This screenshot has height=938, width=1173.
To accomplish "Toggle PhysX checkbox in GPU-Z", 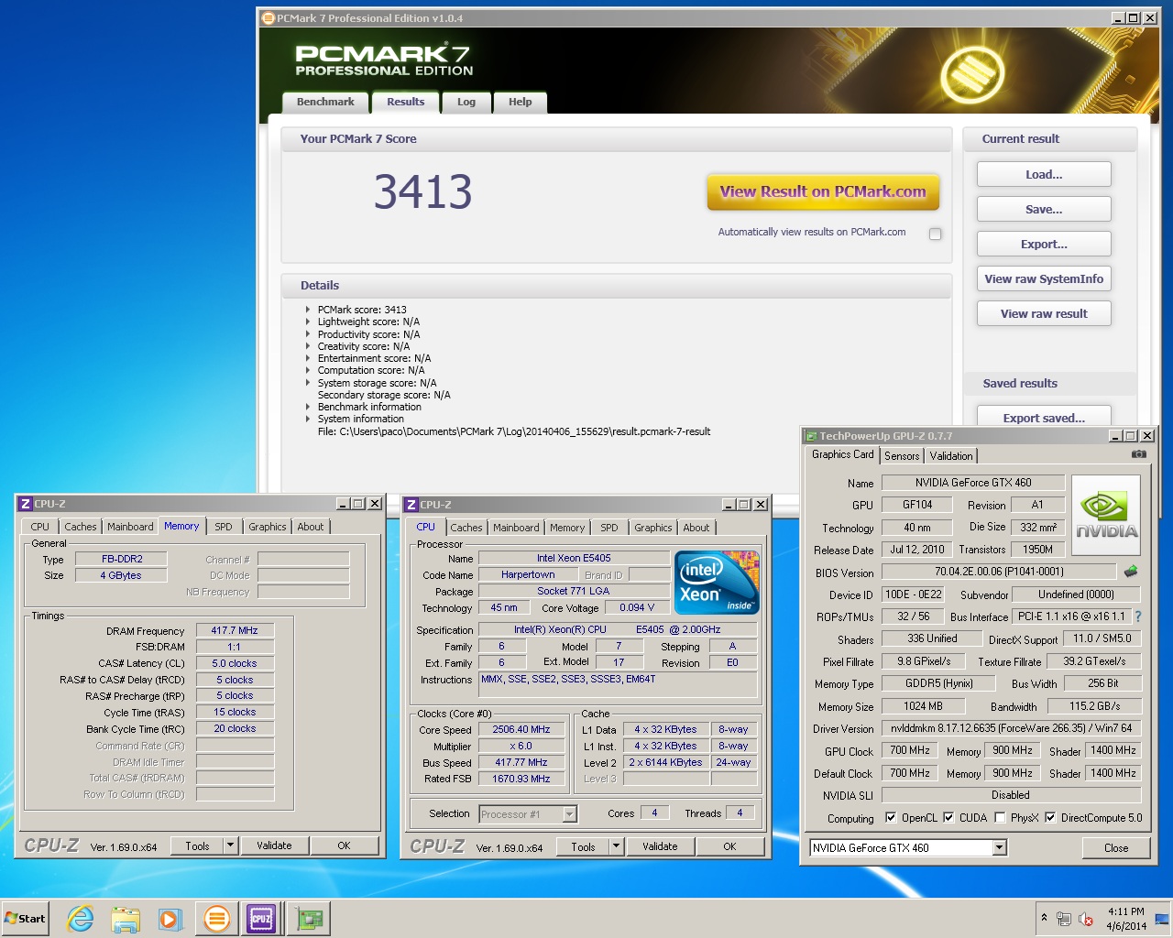I will (x=1000, y=818).
